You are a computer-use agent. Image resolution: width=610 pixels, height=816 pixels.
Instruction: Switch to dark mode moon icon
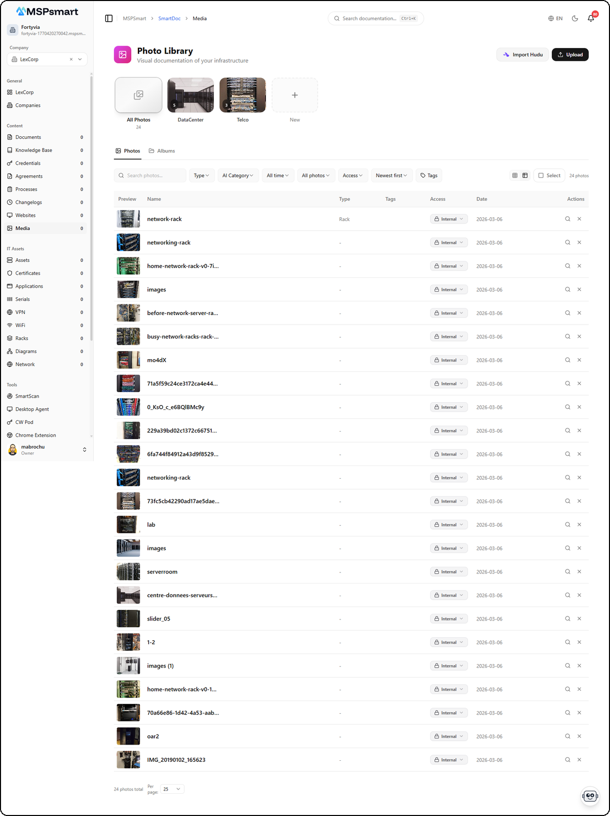pos(575,18)
